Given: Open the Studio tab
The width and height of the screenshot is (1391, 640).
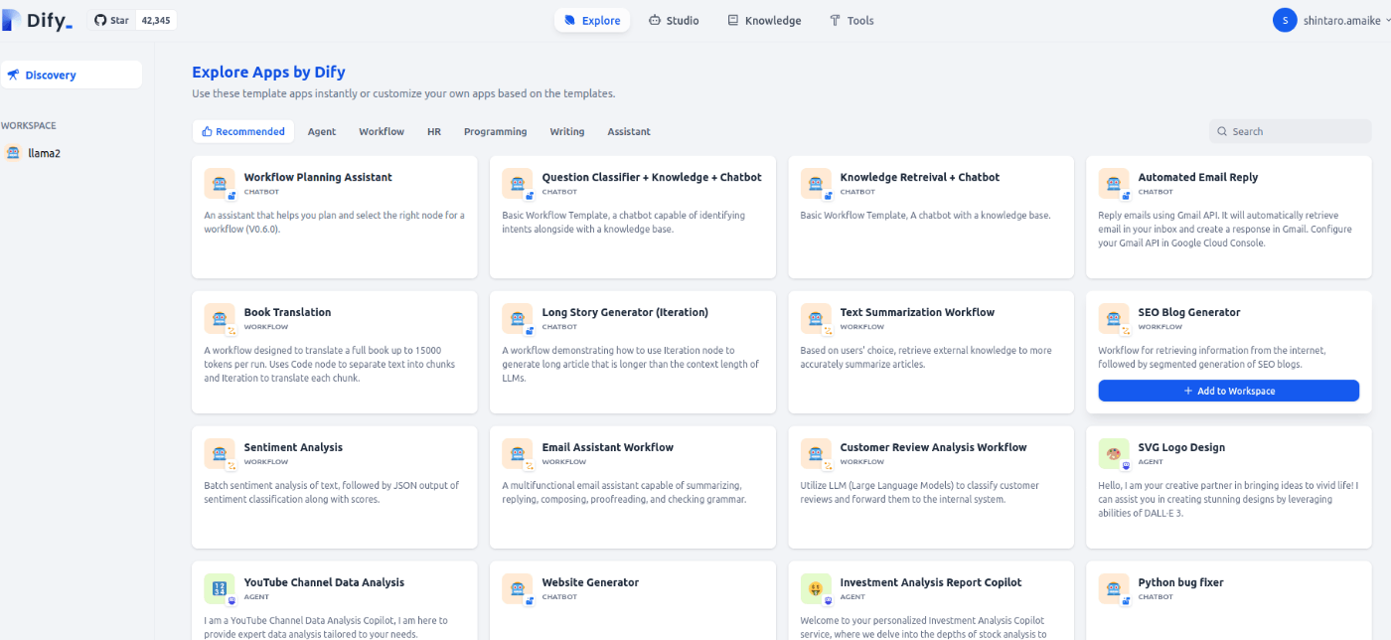Looking at the screenshot, I should (x=674, y=20).
